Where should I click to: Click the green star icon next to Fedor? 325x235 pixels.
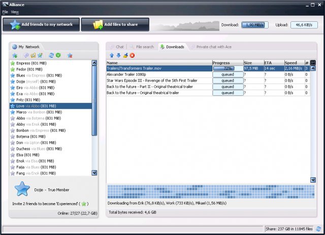(x=13, y=69)
